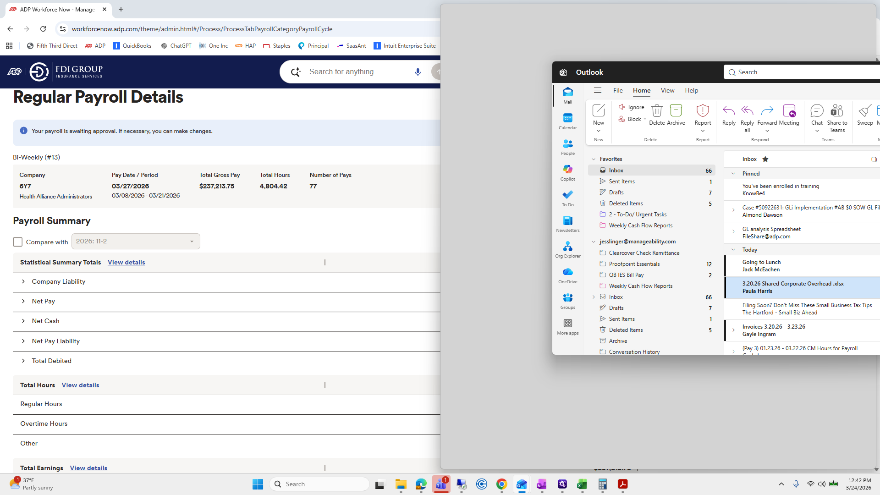Open the QuickBooks bookmark
The image size is (880, 495).
click(132, 46)
